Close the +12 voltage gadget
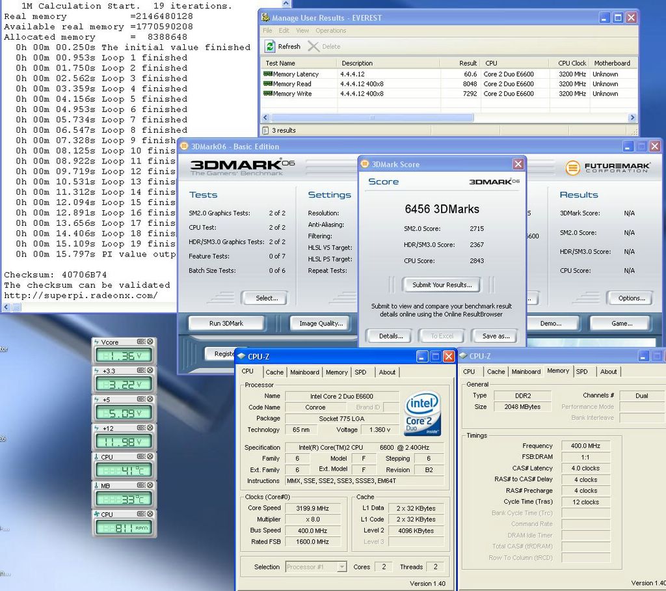The height and width of the screenshot is (591, 666). click(x=150, y=428)
